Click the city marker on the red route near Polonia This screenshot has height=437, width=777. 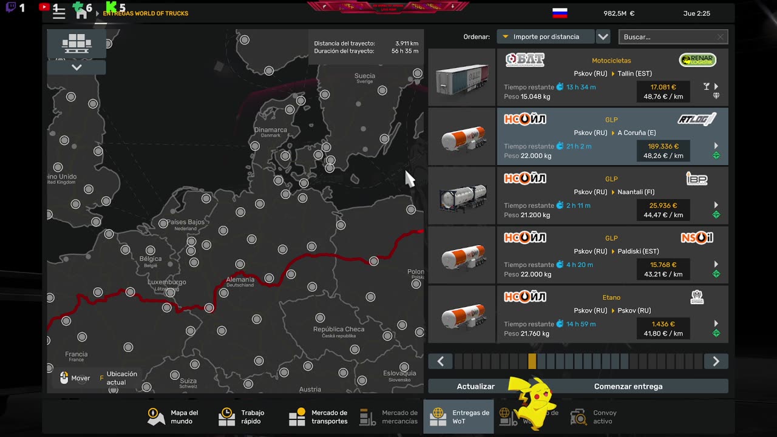[x=373, y=261]
